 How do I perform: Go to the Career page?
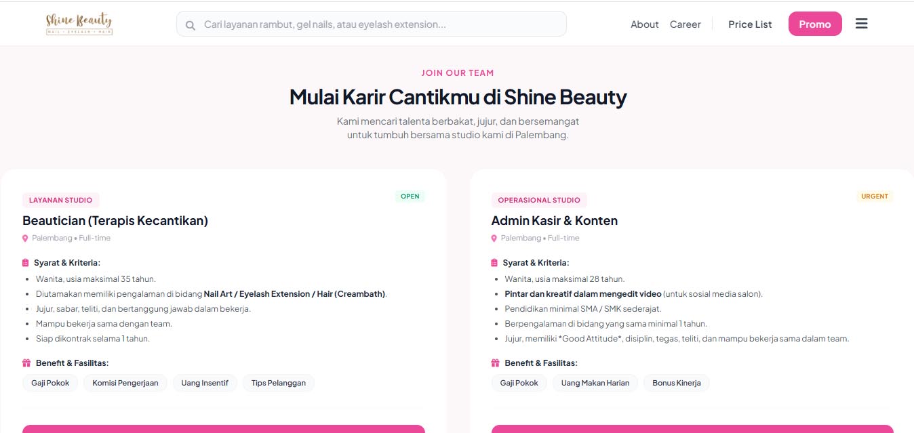685,24
